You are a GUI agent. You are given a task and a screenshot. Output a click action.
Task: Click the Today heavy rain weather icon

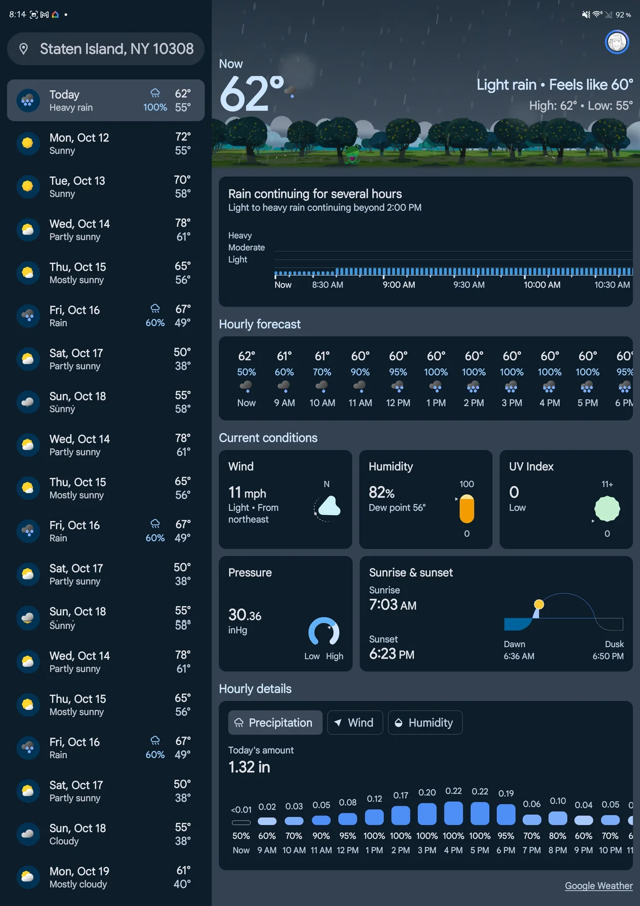point(27,100)
